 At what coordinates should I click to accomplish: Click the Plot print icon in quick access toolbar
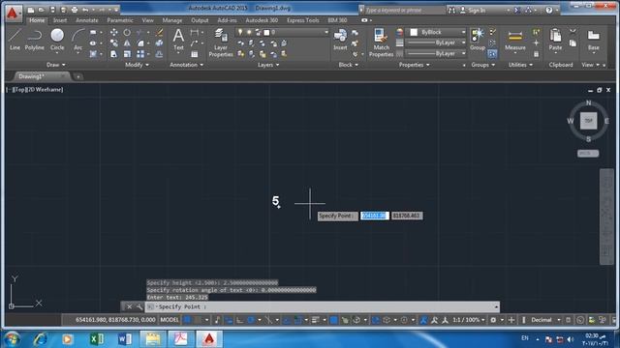(75, 10)
